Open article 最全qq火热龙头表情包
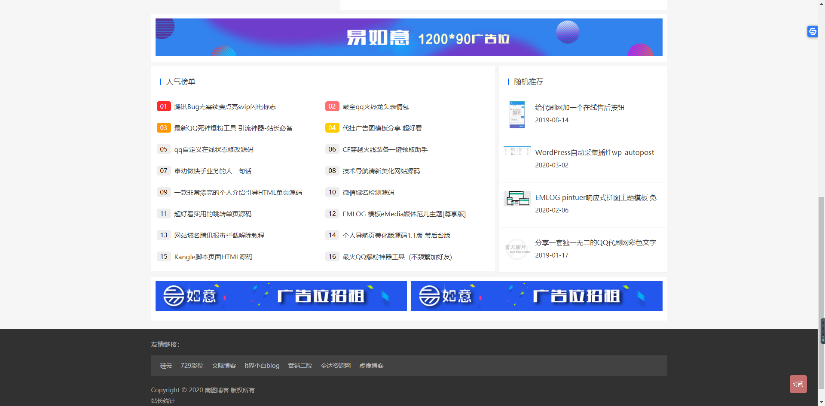 [376, 106]
